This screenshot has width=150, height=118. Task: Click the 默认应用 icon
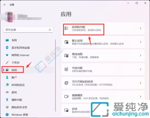click(66, 42)
